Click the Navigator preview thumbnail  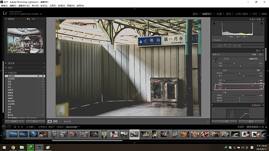click(25, 41)
